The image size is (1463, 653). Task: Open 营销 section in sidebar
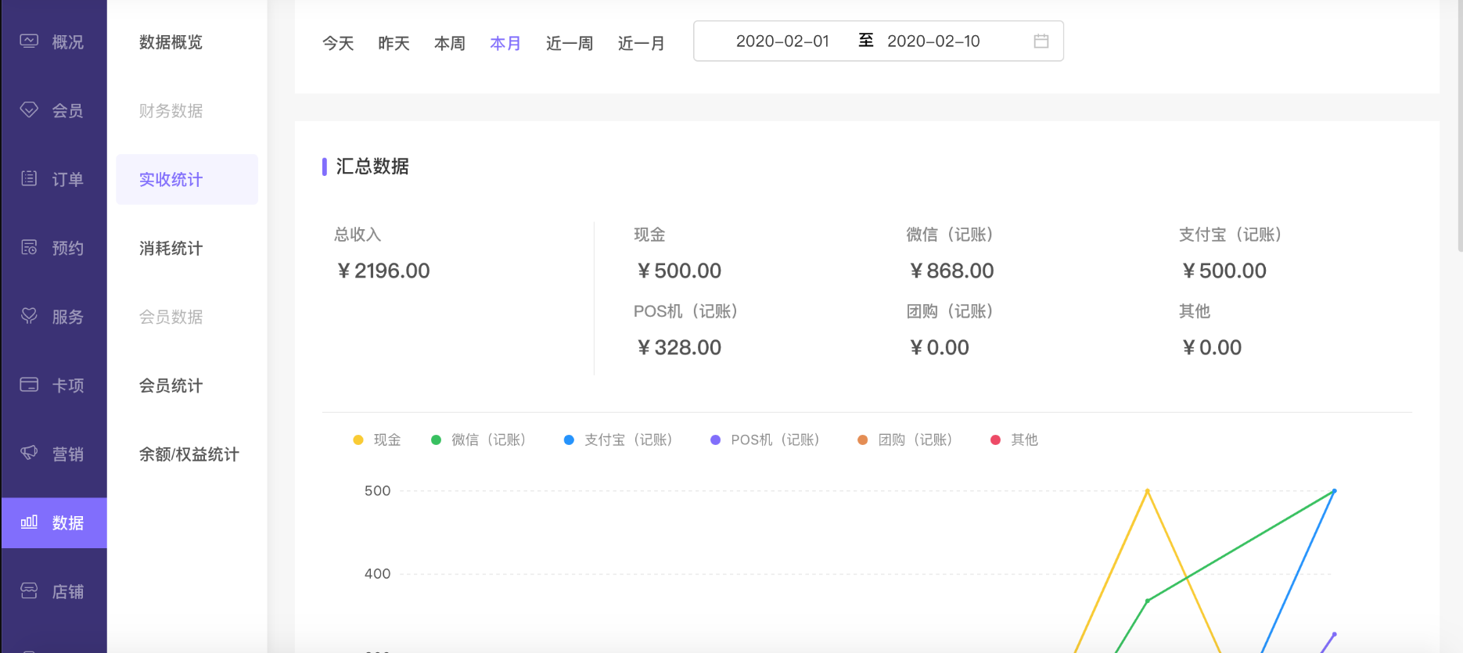(x=54, y=454)
